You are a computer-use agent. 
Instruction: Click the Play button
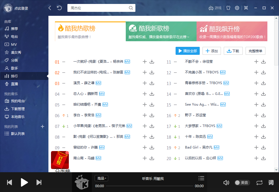click(24, 182)
